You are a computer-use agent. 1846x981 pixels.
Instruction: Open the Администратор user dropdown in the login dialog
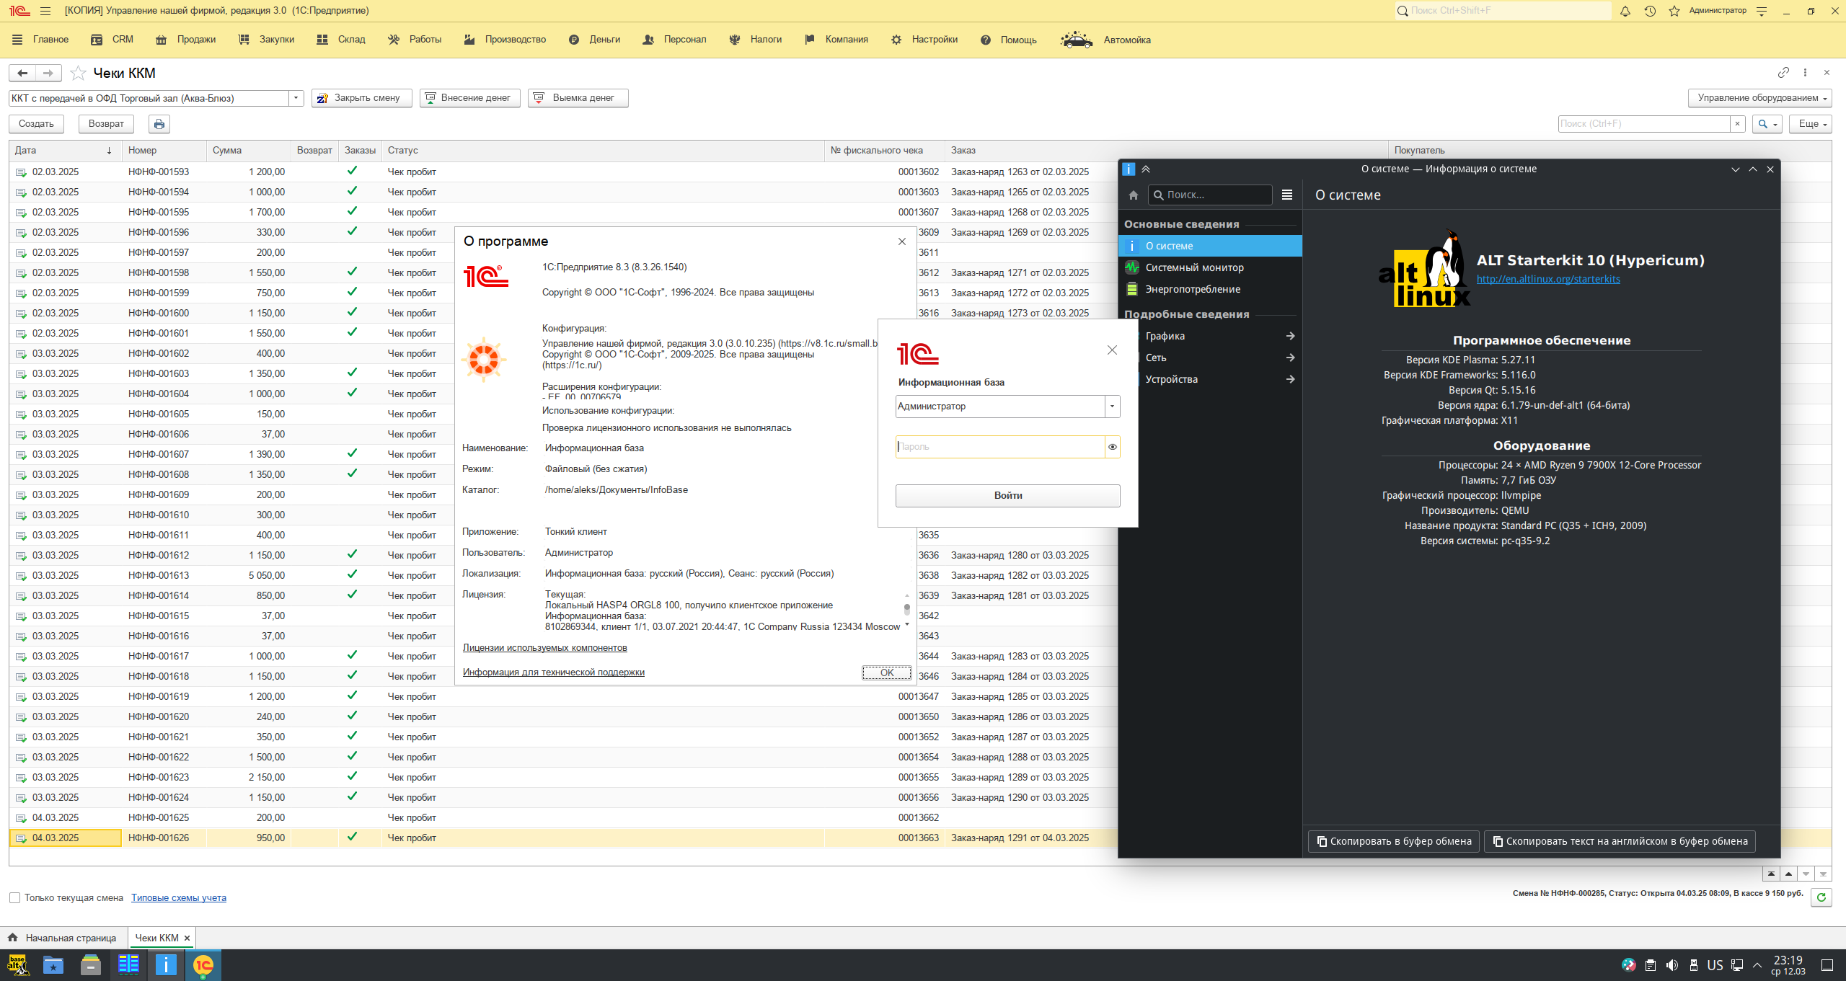(x=1113, y=407)
